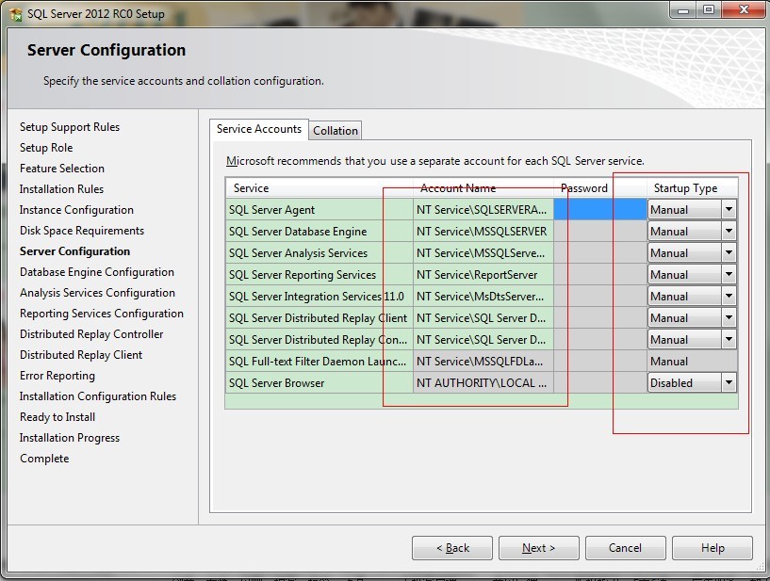Select the SQL Server Database Engine service row

click(x=319, y=231)
